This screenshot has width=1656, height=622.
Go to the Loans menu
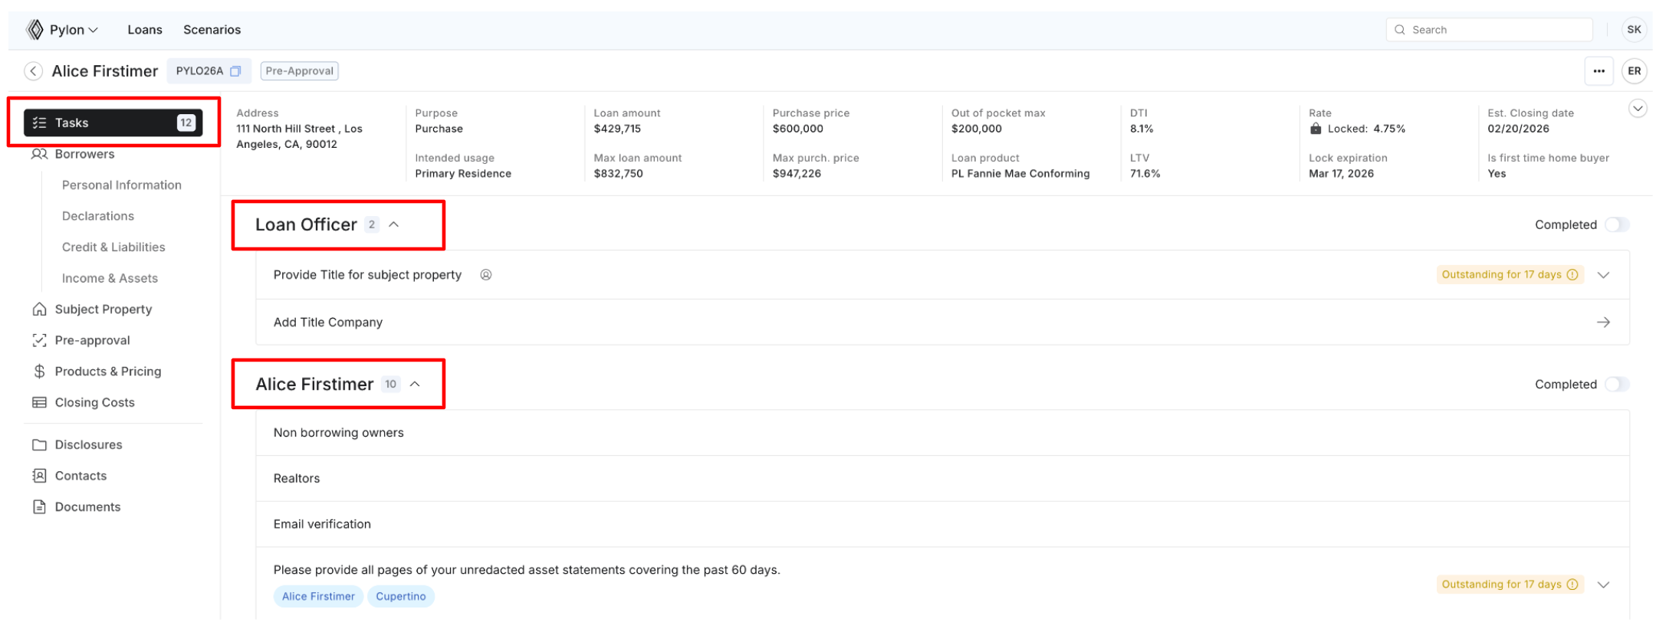(x=145, y=30)
